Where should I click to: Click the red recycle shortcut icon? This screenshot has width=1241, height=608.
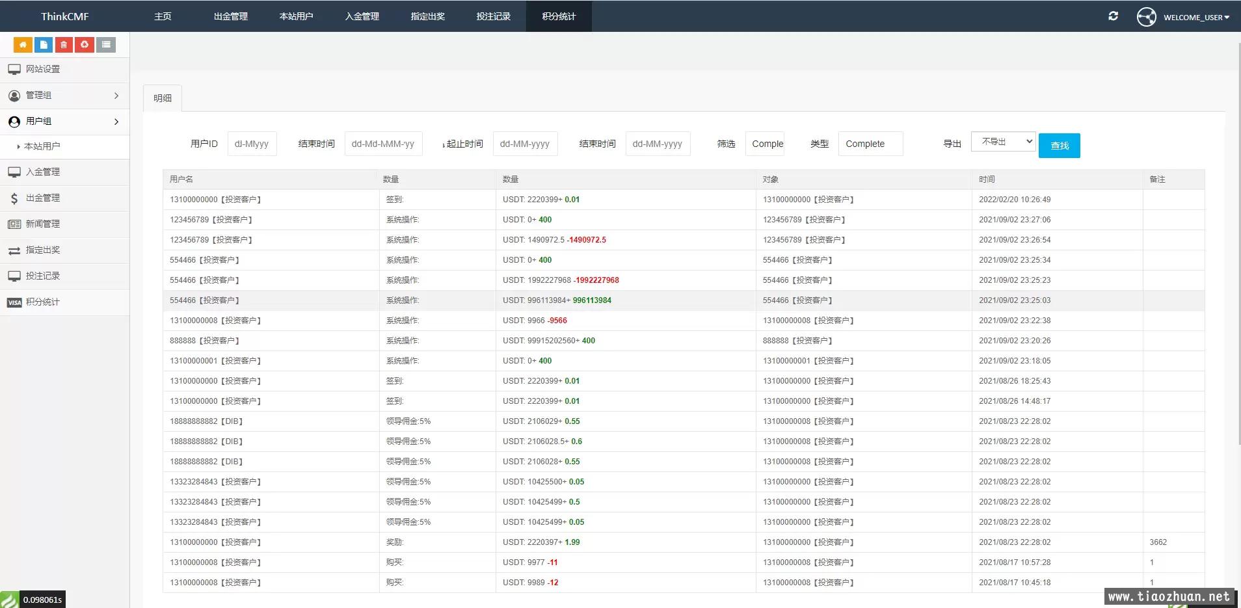(85, 44)
